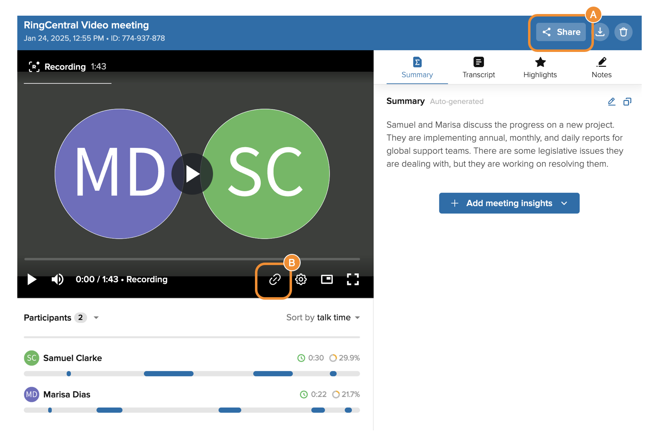The image size is (659, 446).
Task: Click the Share button
Action: pos(561,32)
